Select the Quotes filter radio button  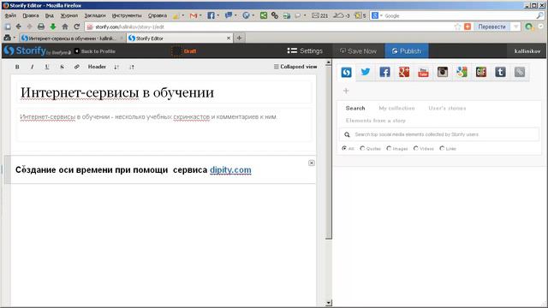[362, 148]
